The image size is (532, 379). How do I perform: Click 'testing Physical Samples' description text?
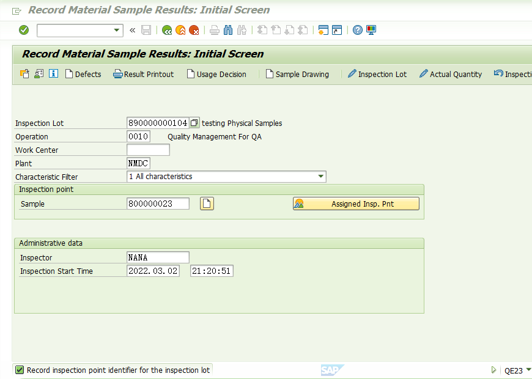[242, 123]
